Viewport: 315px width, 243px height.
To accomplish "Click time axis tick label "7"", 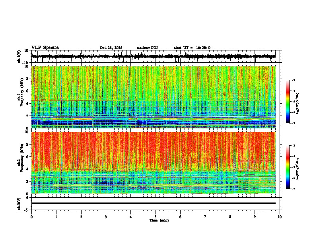I will (x=205, y=217).
